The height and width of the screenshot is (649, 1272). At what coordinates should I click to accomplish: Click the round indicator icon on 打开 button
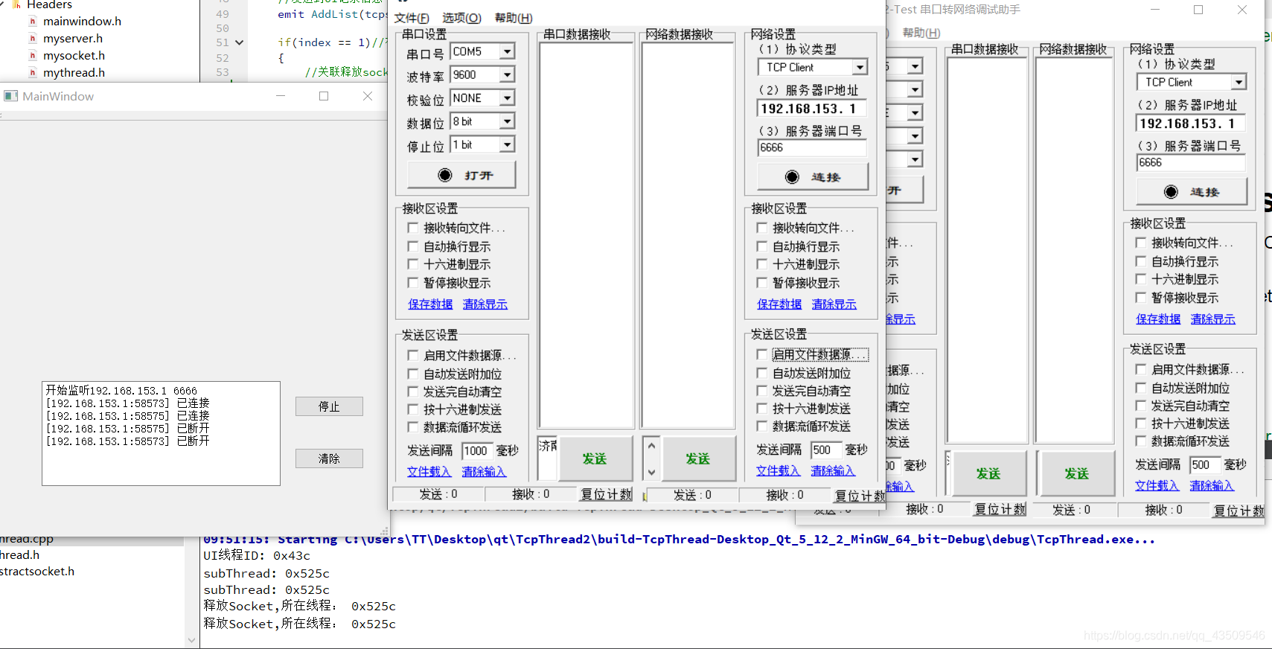[x=445, y=175]
